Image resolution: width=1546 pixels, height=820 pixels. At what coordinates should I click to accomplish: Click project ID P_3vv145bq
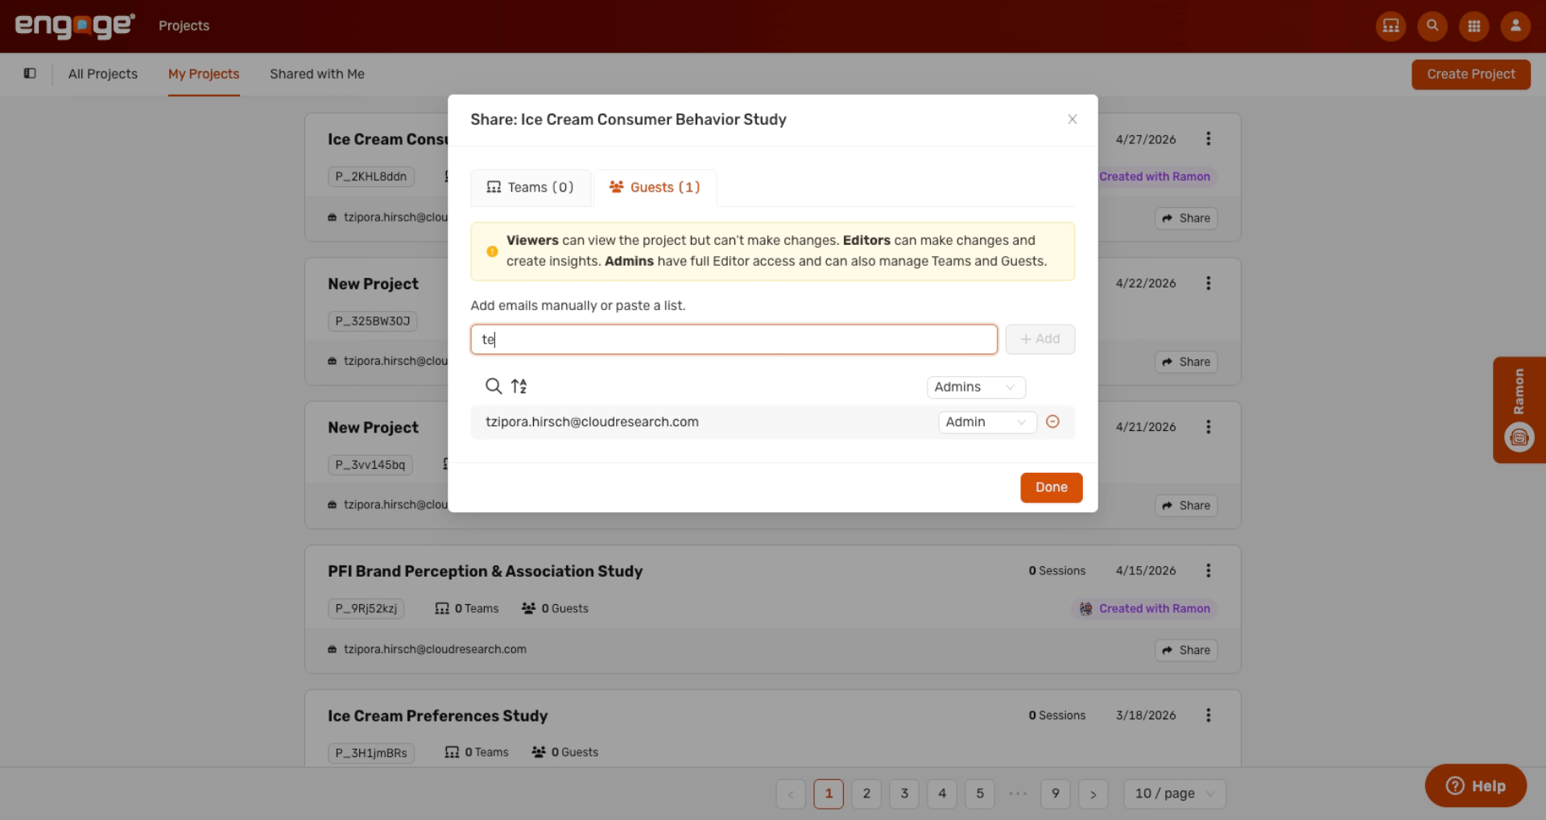370,466
